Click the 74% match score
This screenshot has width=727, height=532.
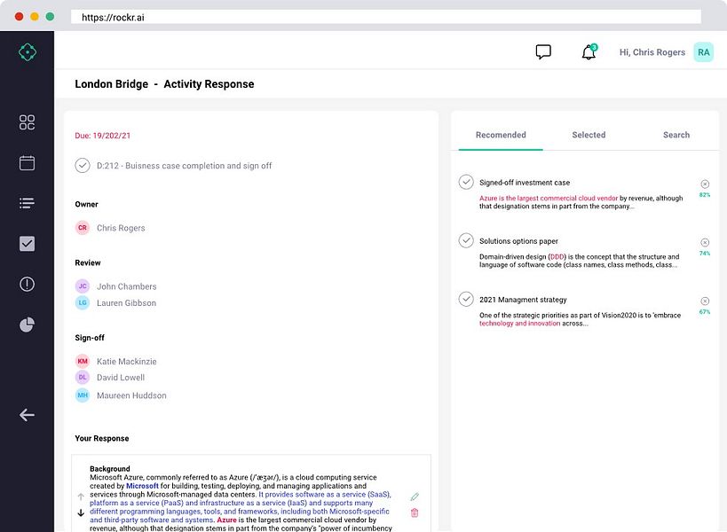pyautogui.click(x=705, y=254)
